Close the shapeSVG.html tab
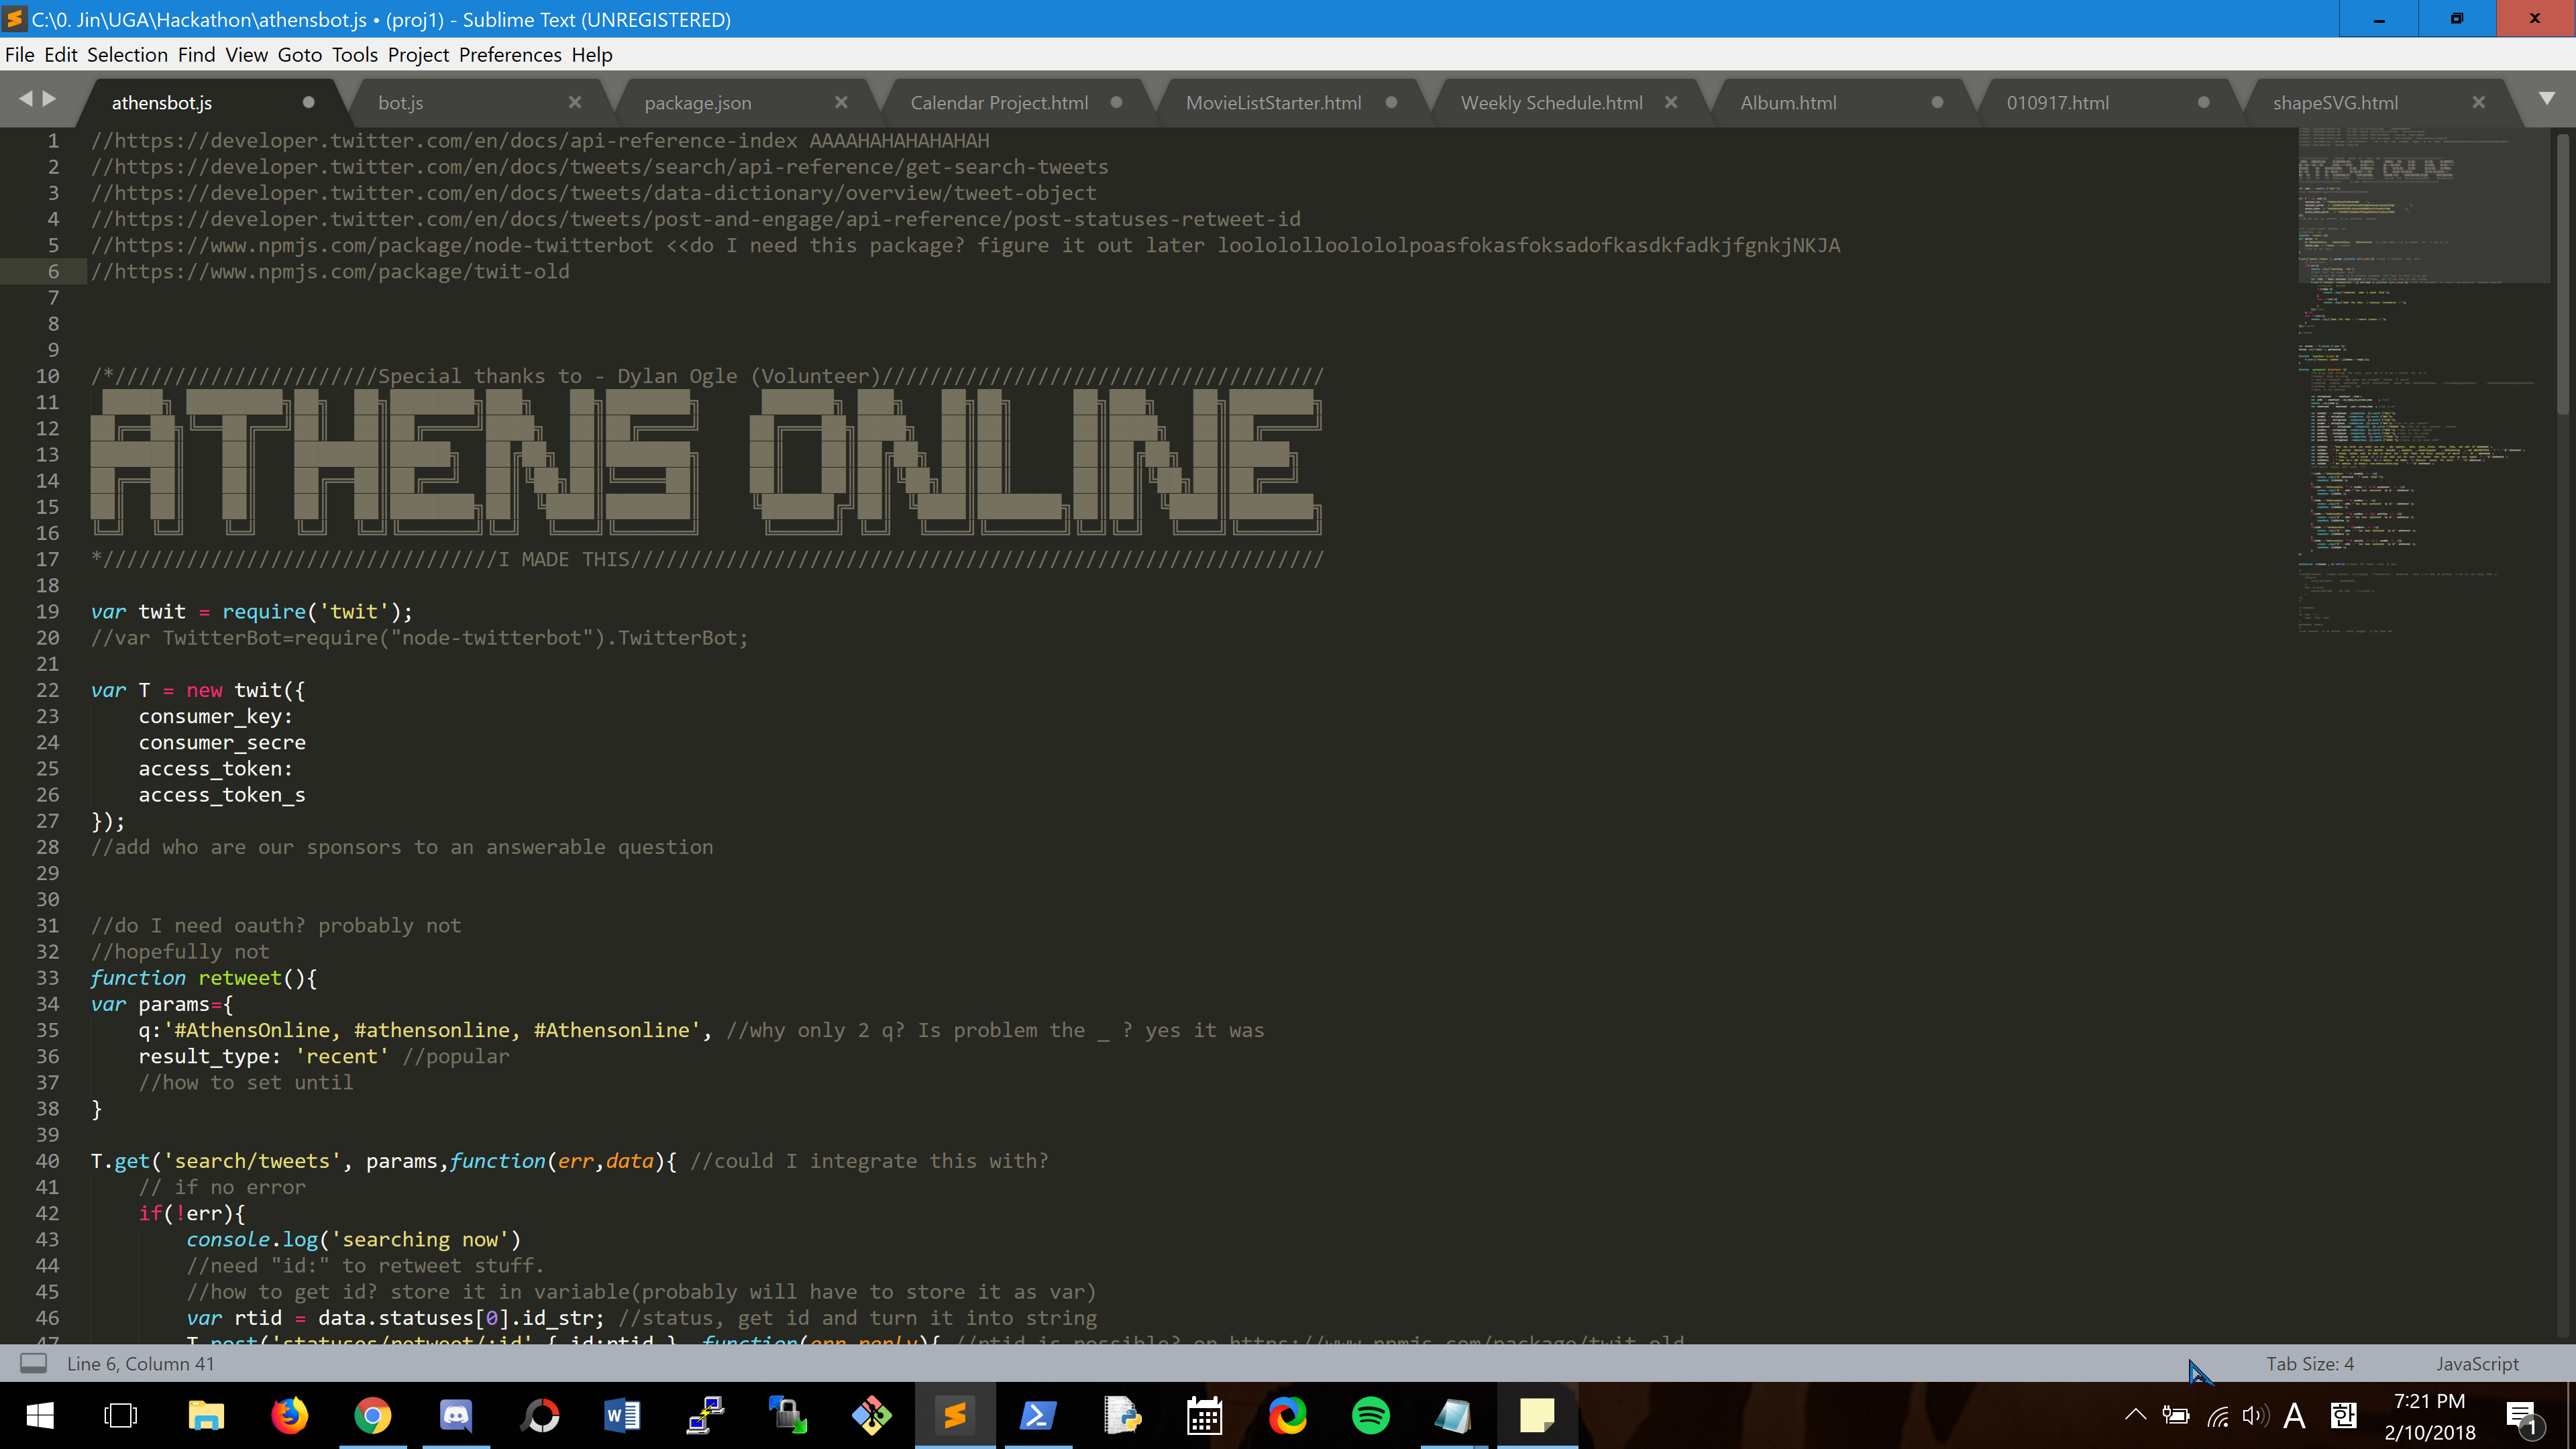The height and width of the screenshot is (1449, 2576). pyautogui.click(x=2479, y=102)
